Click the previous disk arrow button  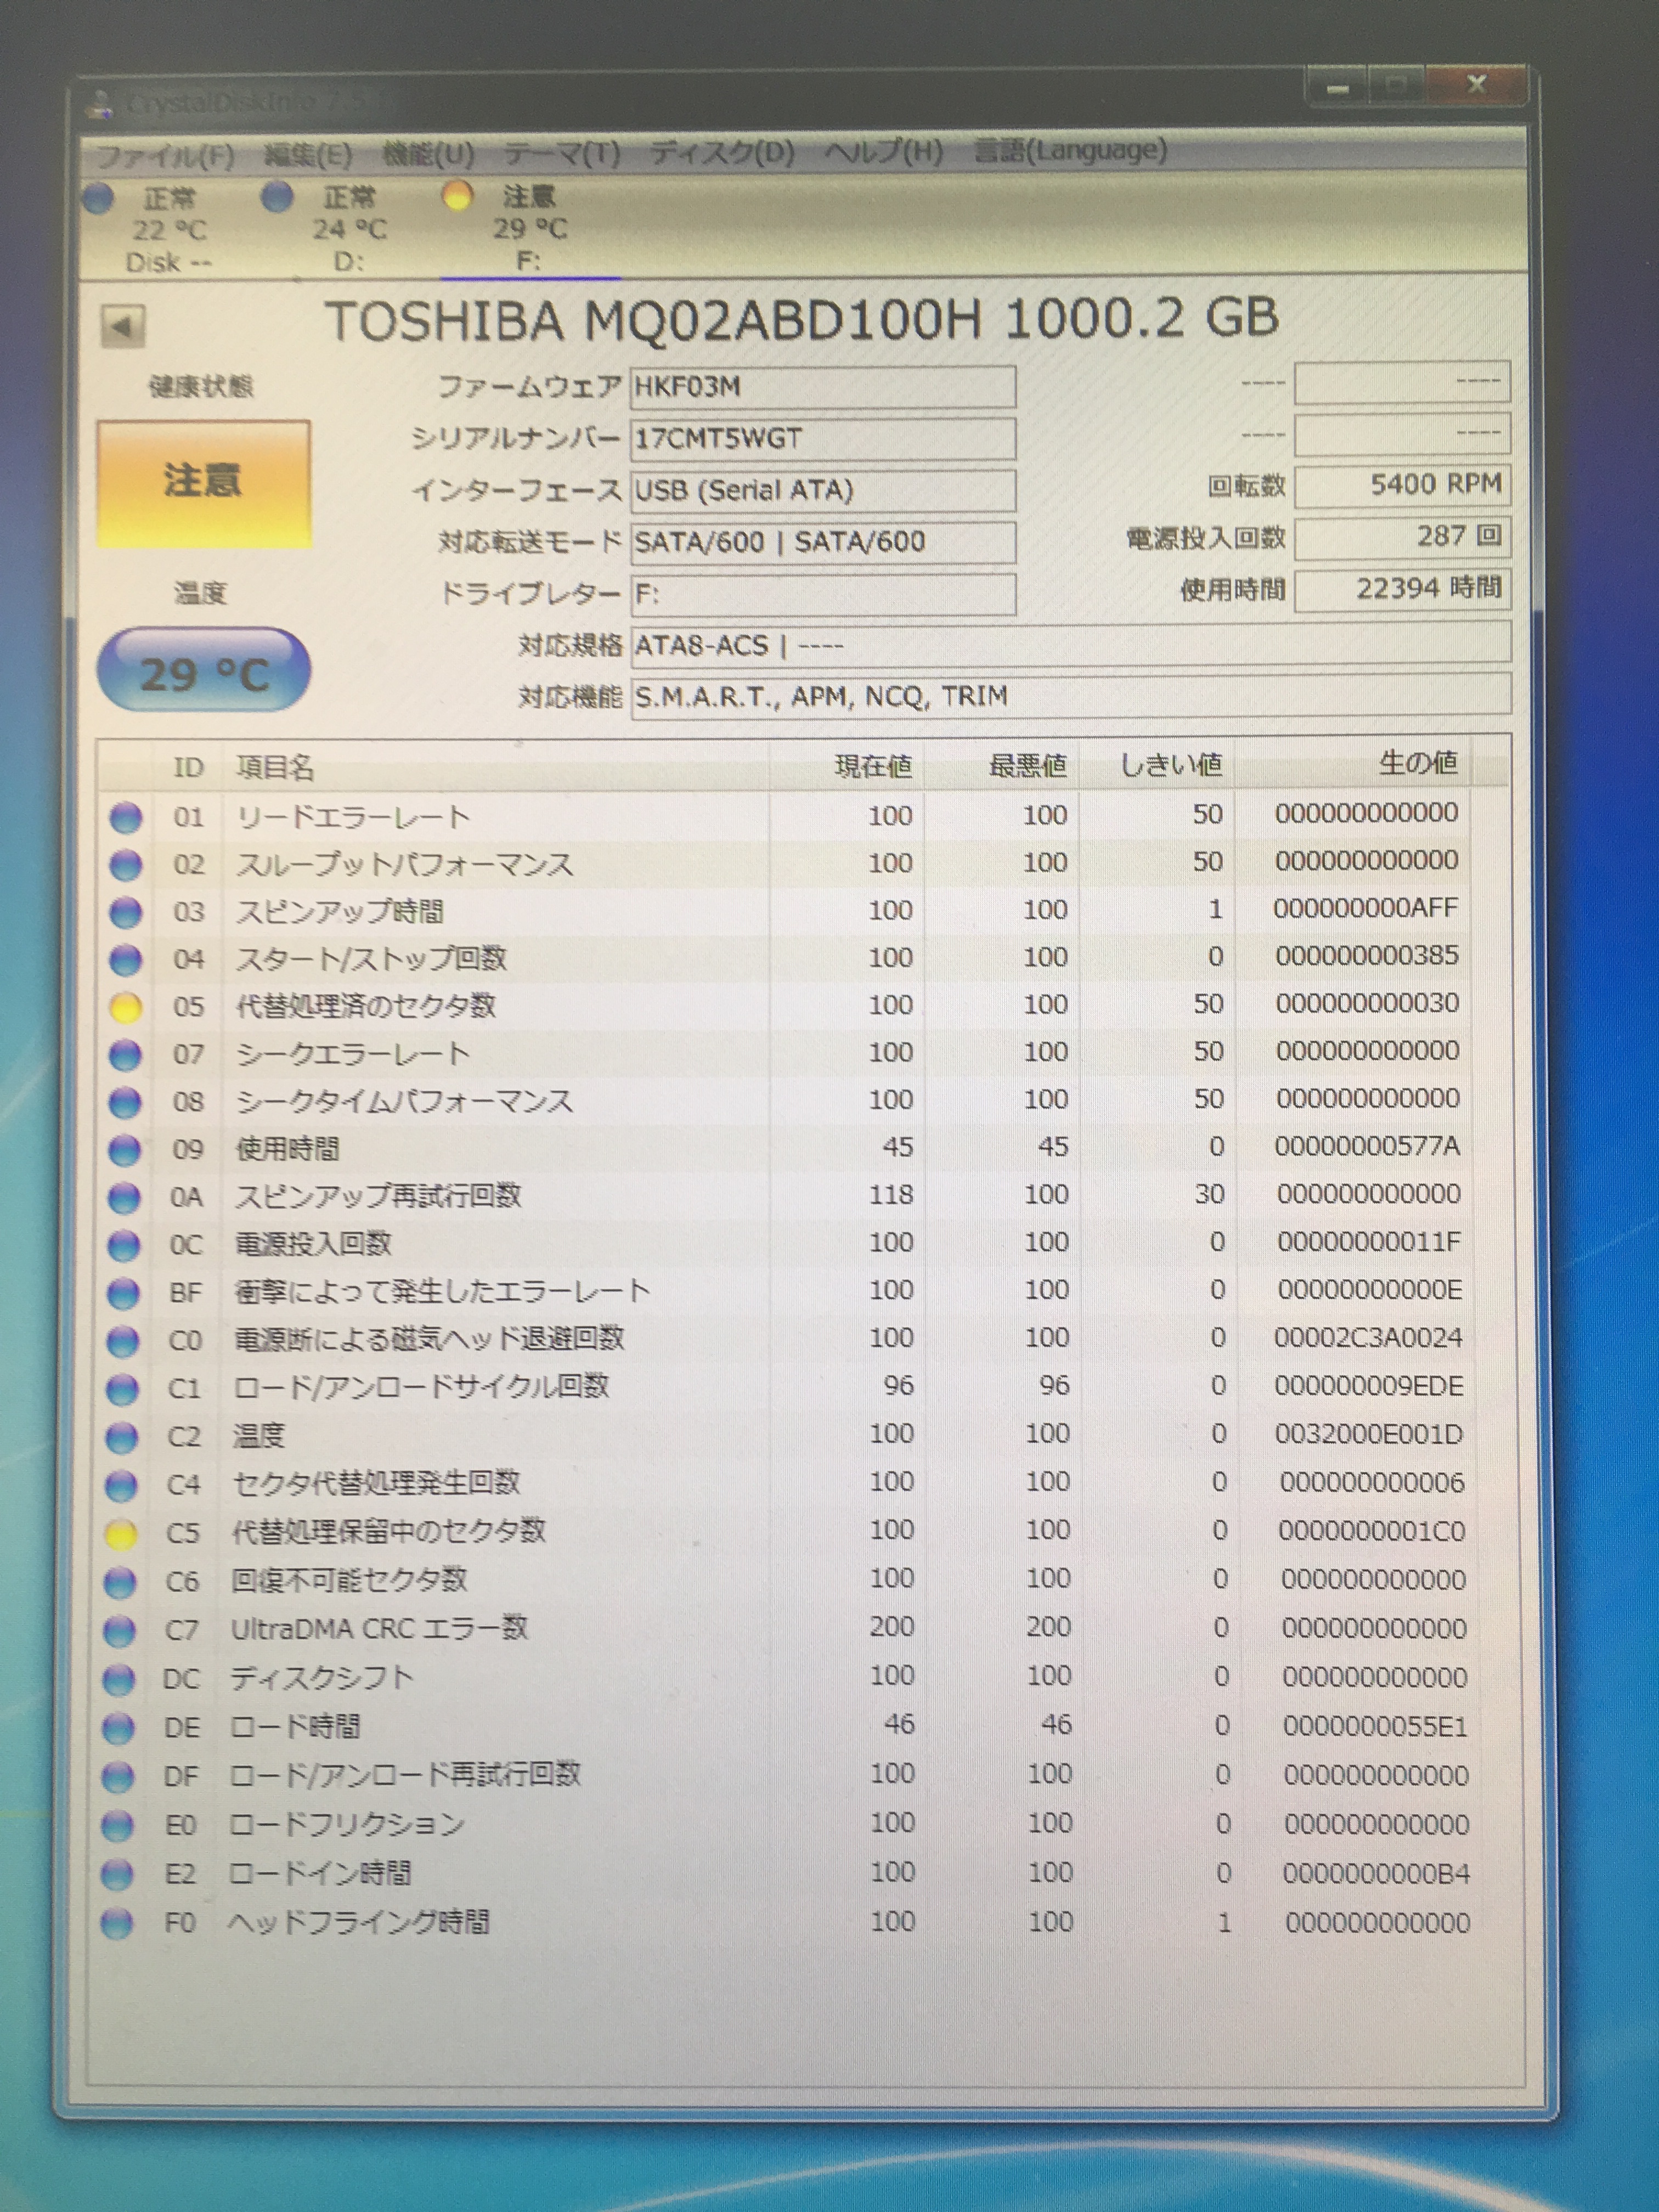[123, 326]
